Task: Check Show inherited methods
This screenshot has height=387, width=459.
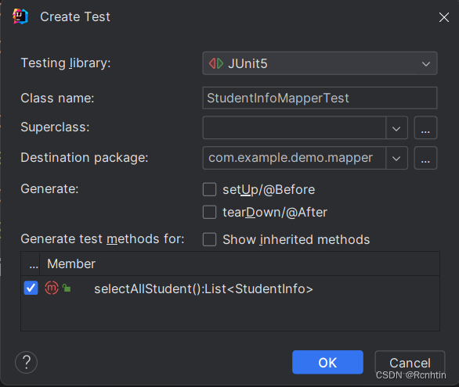Action: (x=210, y=239)
